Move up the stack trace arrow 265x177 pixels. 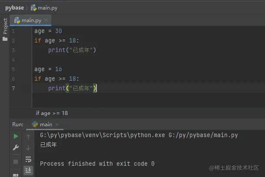[28, 136]
